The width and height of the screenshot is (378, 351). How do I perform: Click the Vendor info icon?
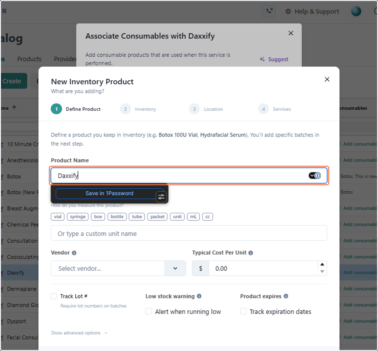pyautogui.click(x=74, y=253)
